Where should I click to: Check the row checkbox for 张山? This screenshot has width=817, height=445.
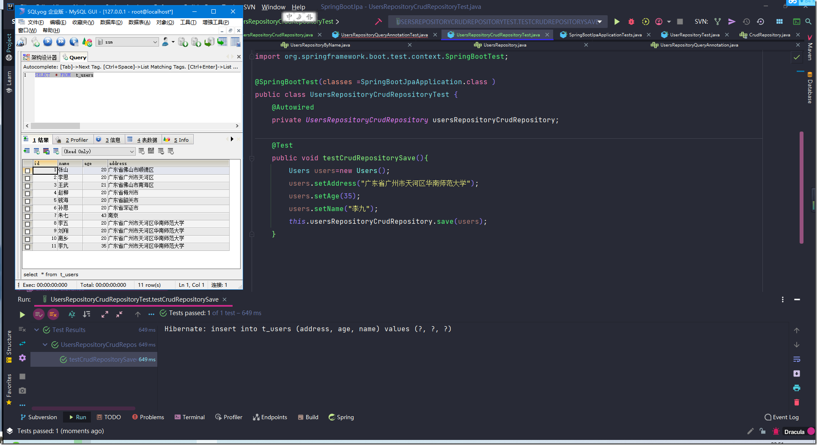click(27, 170)
